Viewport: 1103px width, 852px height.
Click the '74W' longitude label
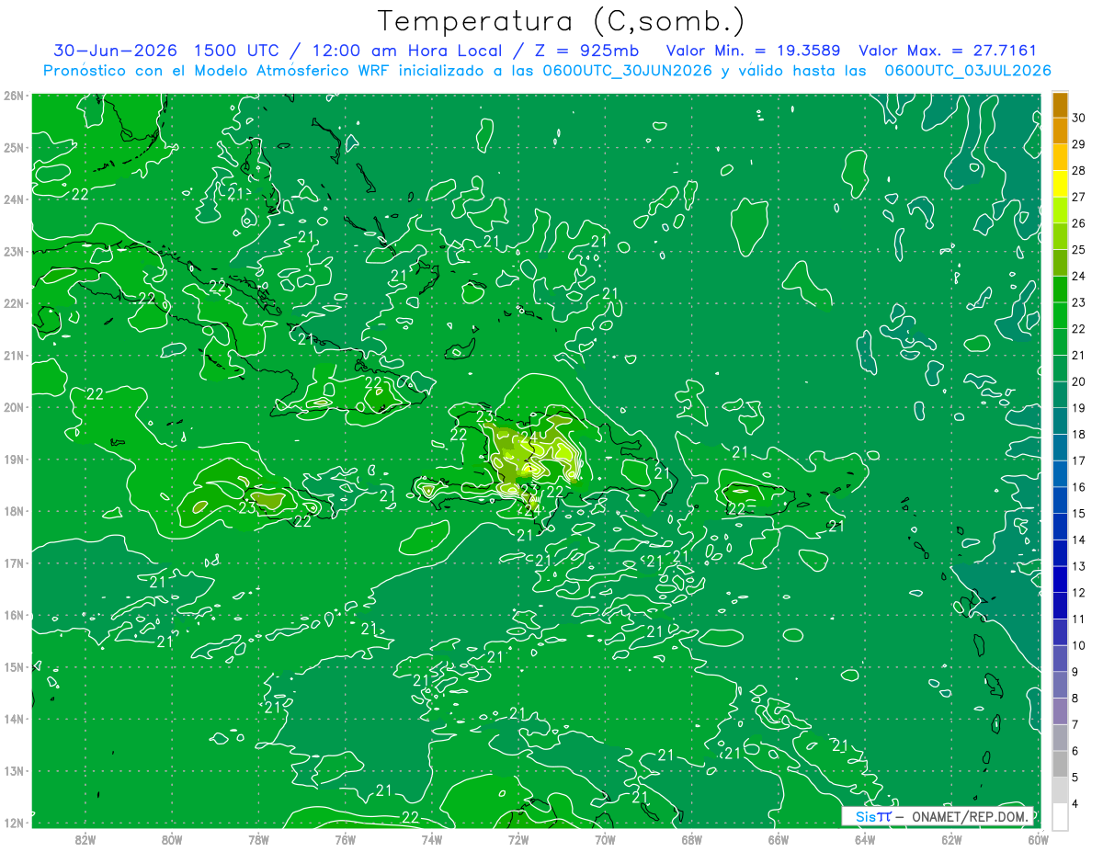(x=431, y=839)
